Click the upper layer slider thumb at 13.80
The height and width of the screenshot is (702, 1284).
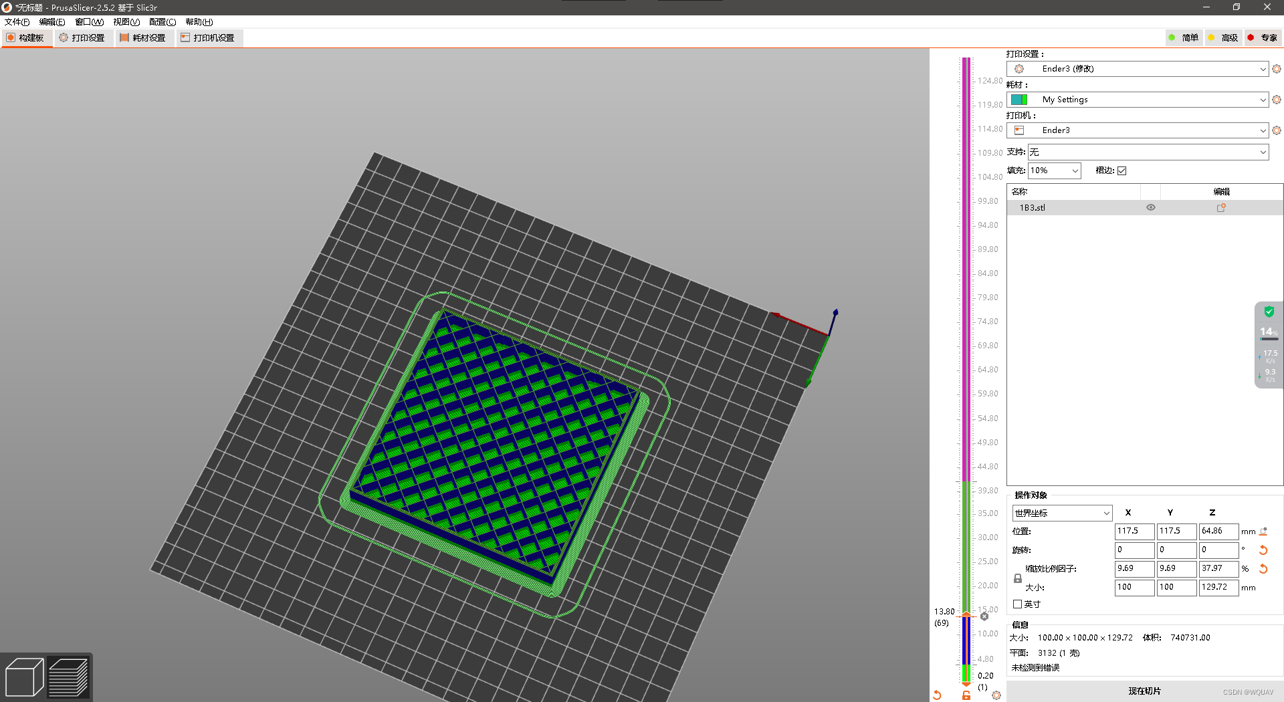966,614
